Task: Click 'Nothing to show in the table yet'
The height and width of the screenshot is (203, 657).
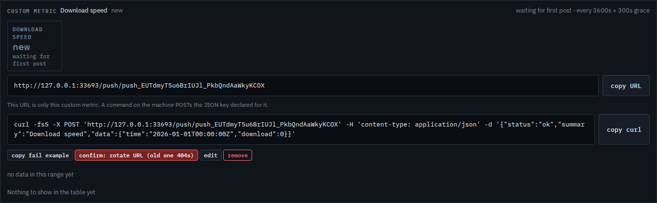Action: (51, 192)
